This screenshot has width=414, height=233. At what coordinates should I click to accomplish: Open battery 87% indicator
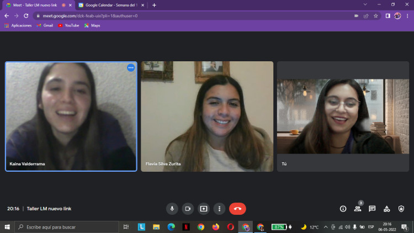tap(282, 227)
